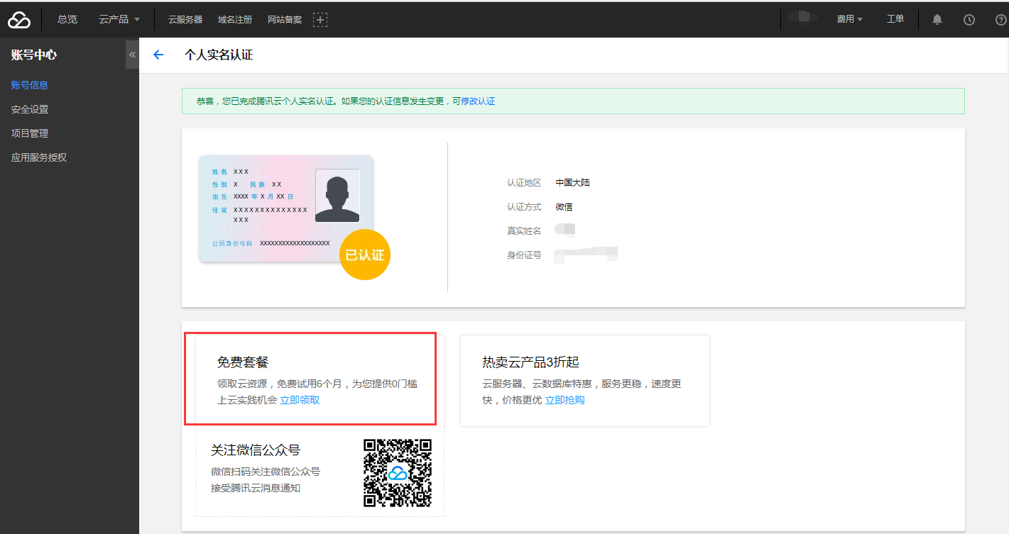Open the 总览 overview page

(67, 19)
